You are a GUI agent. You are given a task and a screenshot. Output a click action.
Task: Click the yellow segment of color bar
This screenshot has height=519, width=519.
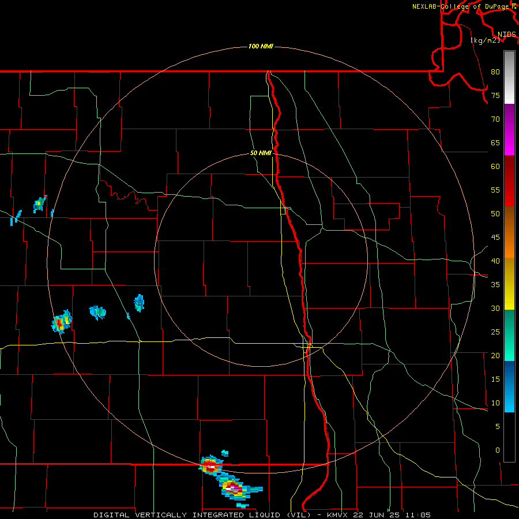[x=509, y=283]
